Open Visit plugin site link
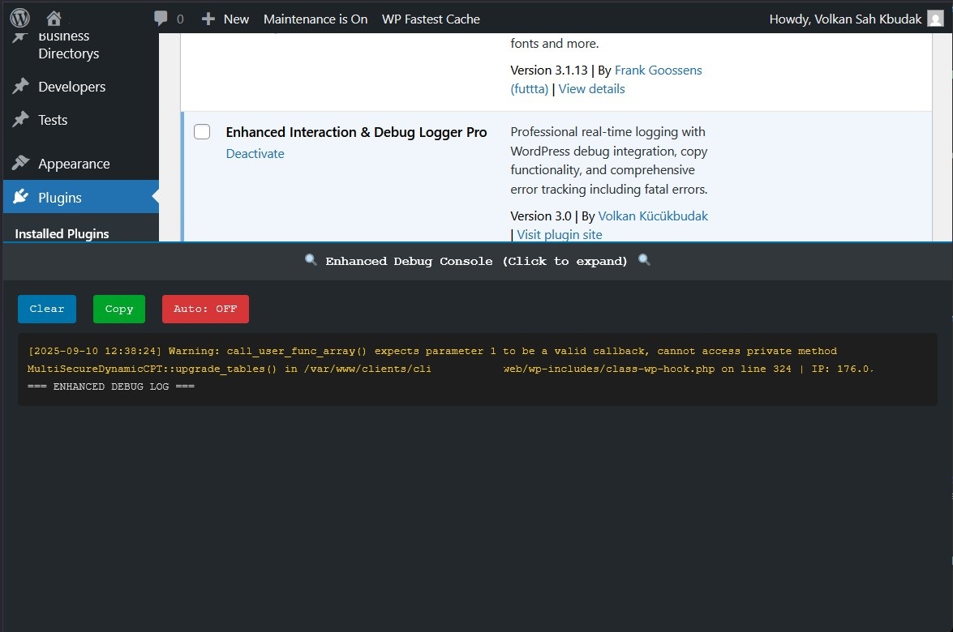Image resolution: width=953 pixels, height=632 pixels. point(560,234)
